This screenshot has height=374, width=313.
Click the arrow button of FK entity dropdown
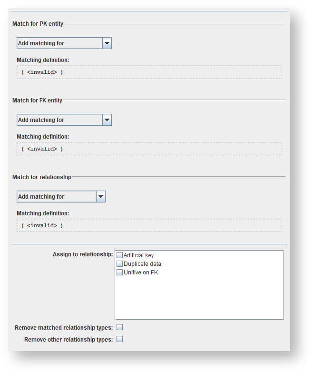click(107, 120)
